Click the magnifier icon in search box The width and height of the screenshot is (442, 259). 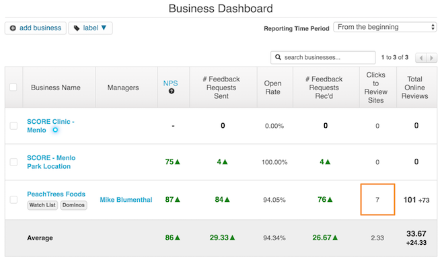point(278,57)
